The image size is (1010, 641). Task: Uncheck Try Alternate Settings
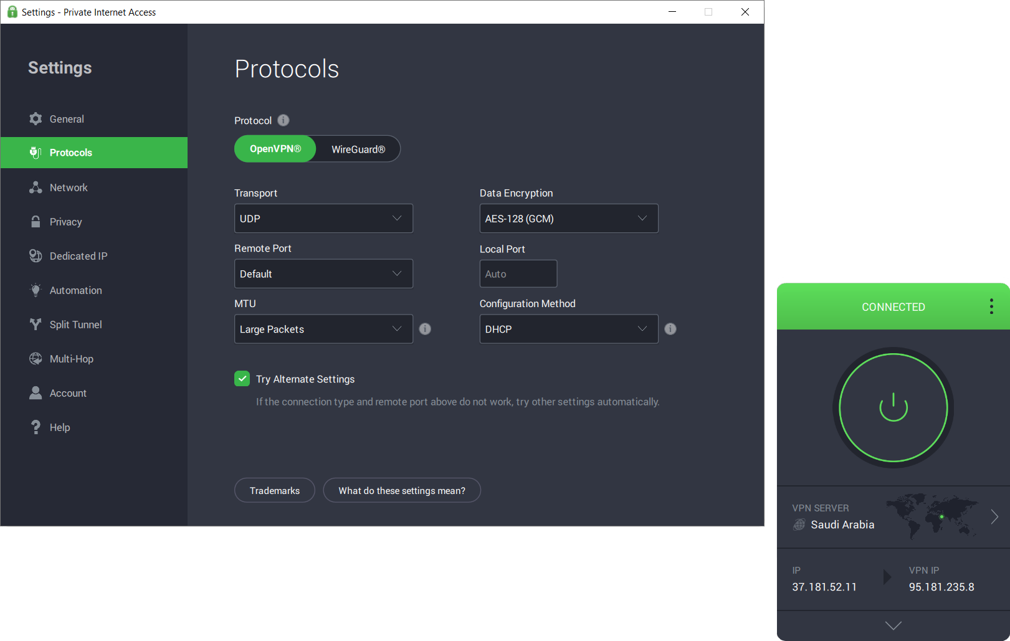click(242, 378)
